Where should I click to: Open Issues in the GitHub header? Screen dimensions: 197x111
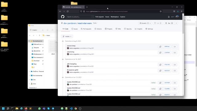pos(107,17)
